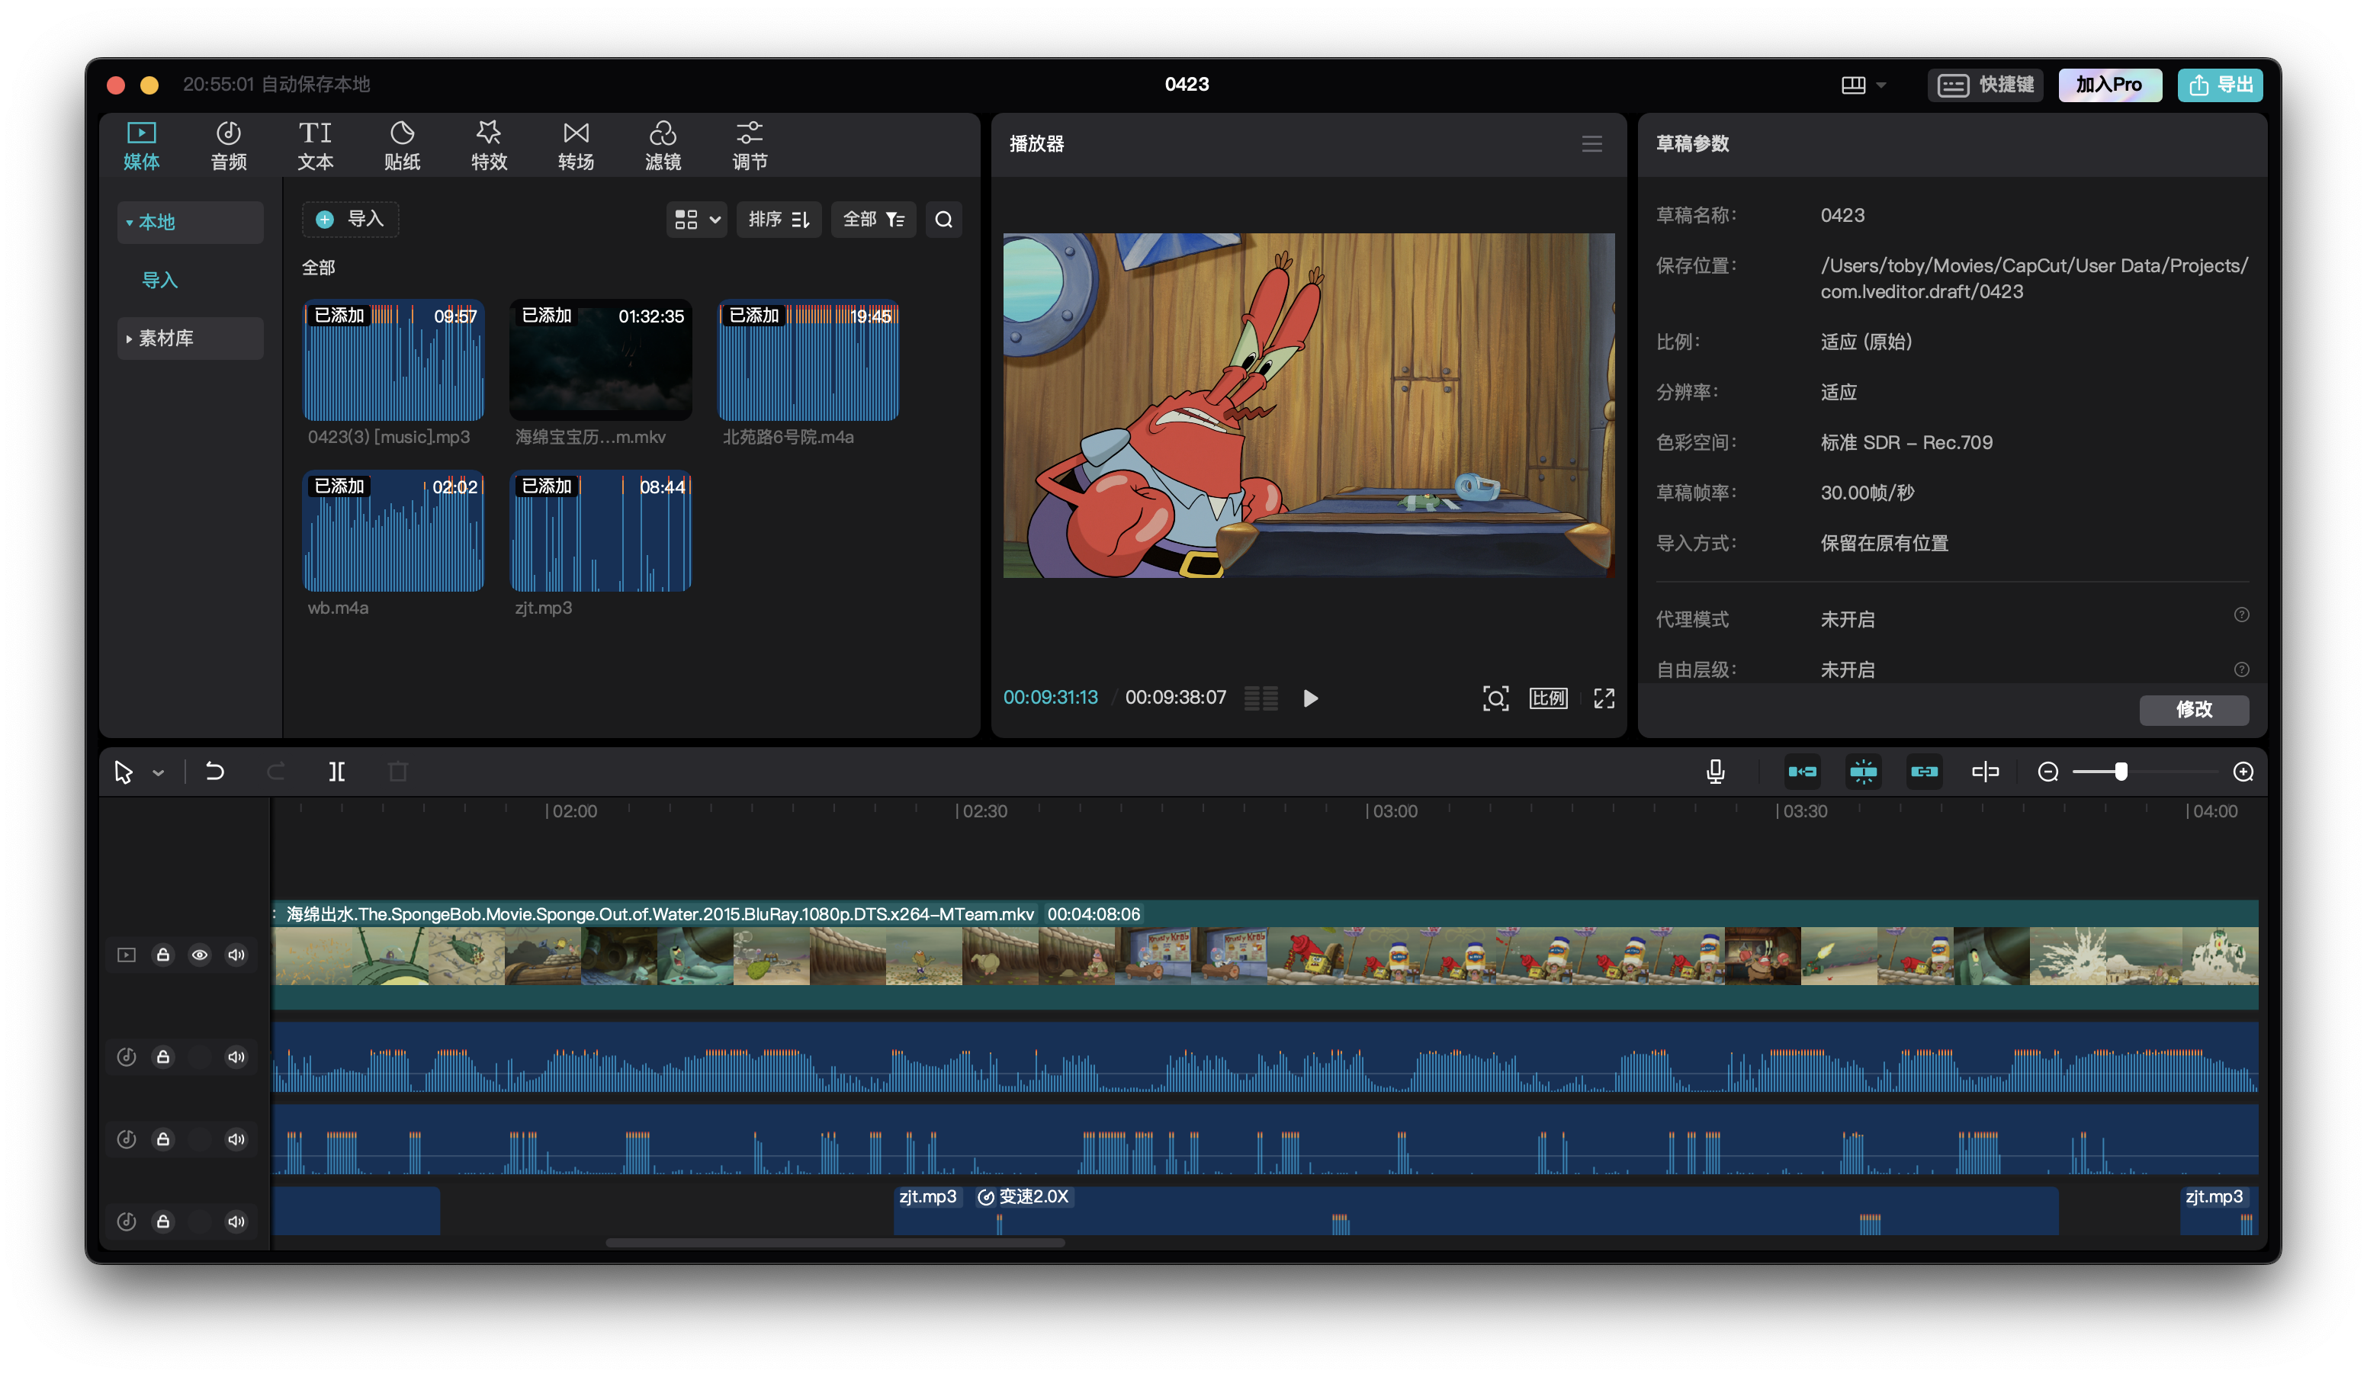Select the 北苑路6号院.m4a audio thumbnail
Screen dimensions: 2367x1377
pyautogui.click(x=809, y=360)
